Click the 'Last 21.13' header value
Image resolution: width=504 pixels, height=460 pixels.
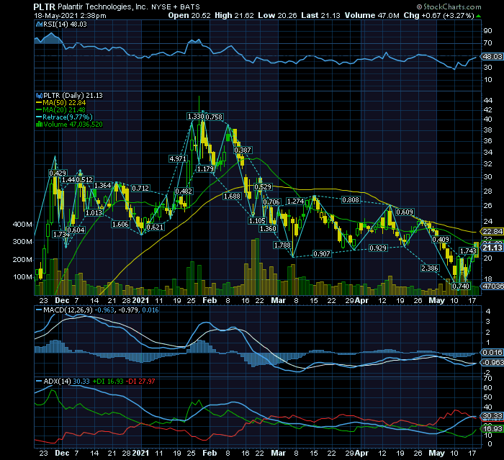coord(320,15)
